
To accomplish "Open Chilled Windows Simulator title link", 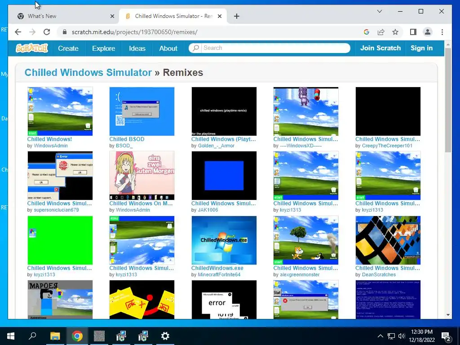I will 88,72.
